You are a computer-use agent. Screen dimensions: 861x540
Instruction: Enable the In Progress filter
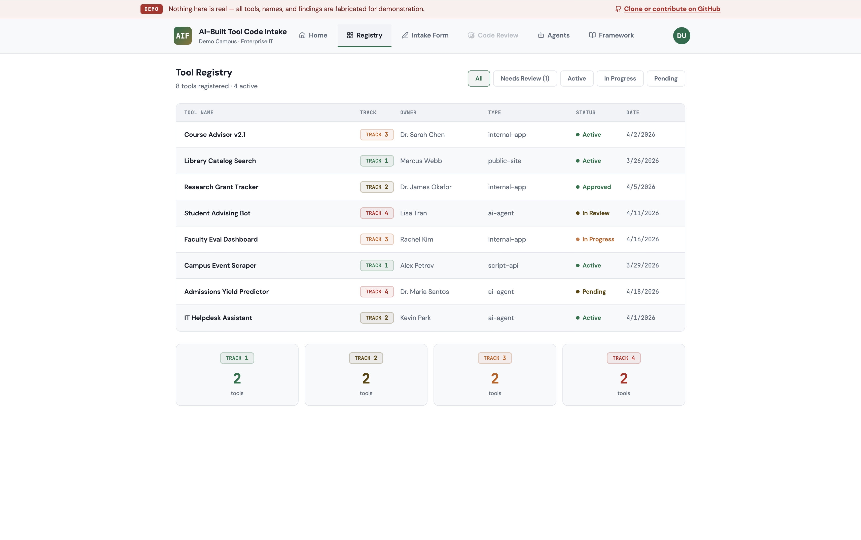click(x=620, y=78)
